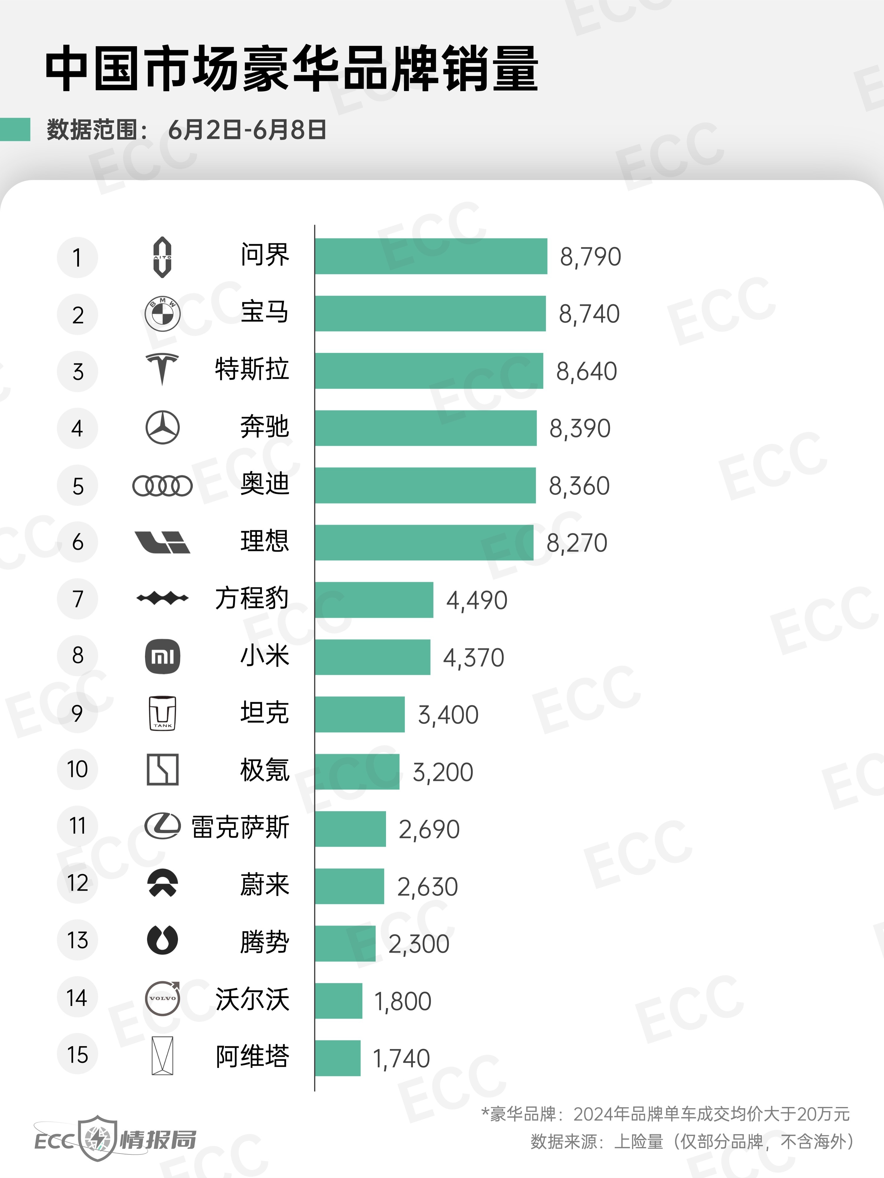Click the Zeekr logo
Viewport: 884px width, 1178px height.
pyautogui.click(x=163, y=769)
